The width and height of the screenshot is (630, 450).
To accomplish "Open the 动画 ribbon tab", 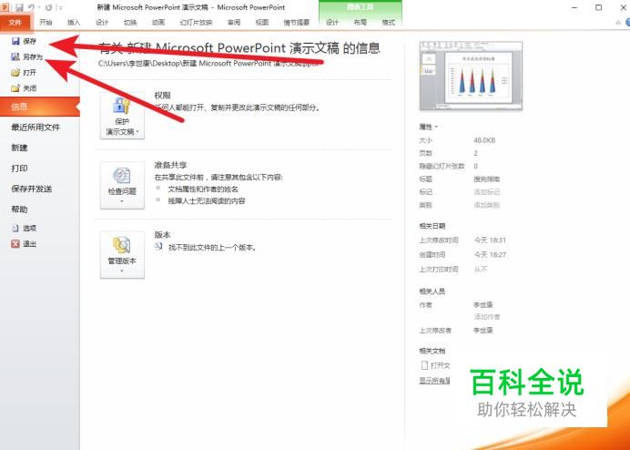I will 158,23.
